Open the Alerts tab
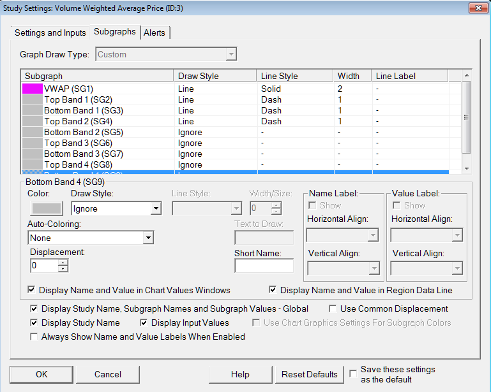 click(155, 33)
